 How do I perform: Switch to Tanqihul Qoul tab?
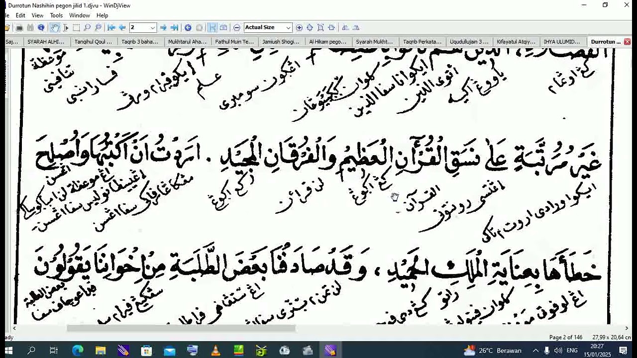click(x=93, y=42)
